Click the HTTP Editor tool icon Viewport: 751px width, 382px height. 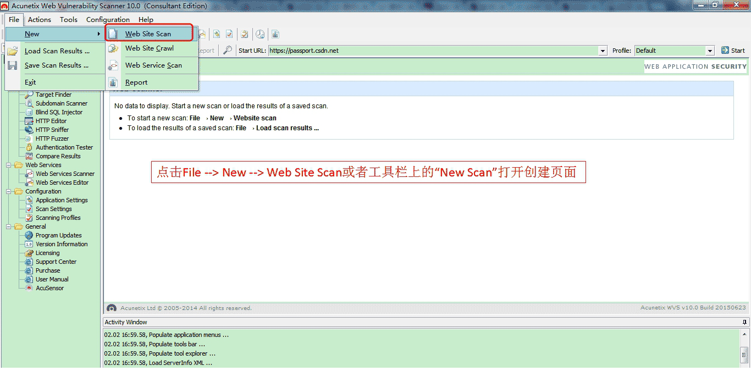[29, 121]
